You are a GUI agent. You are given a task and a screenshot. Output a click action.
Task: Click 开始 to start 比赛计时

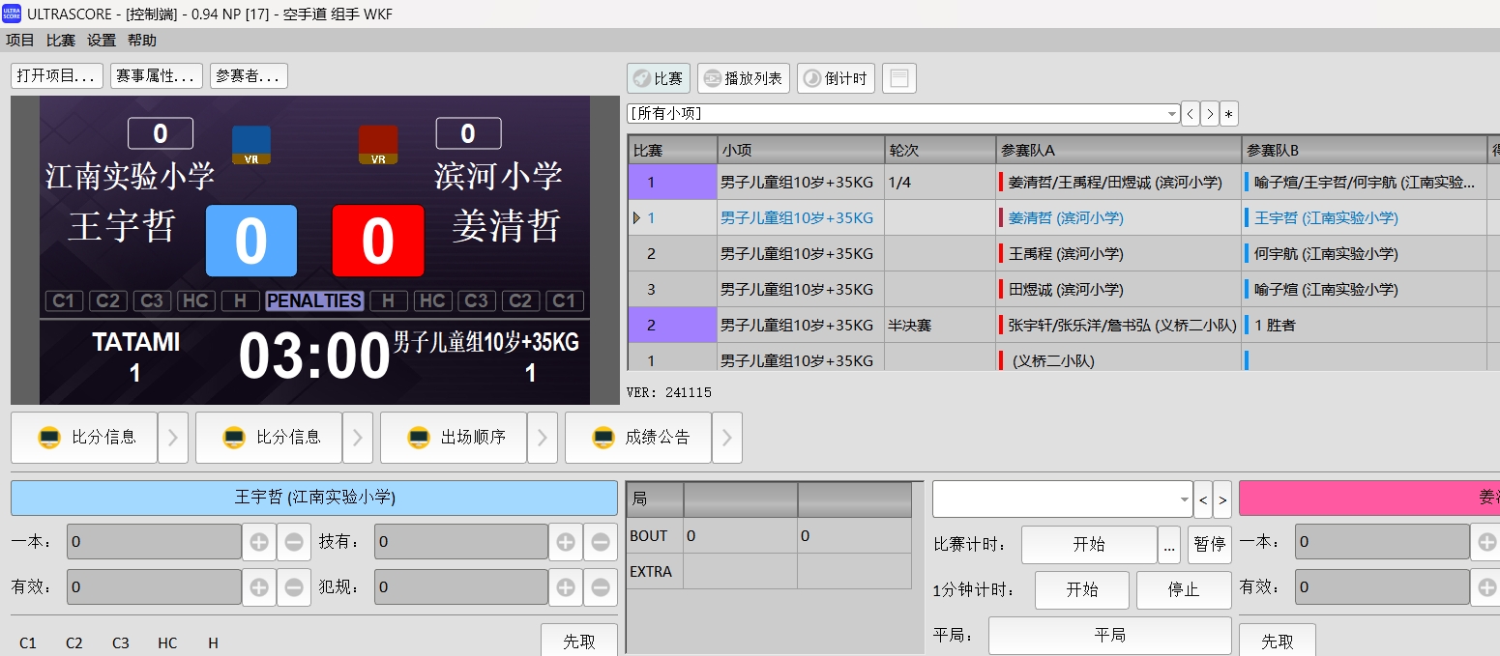(x=1088, y=544)
